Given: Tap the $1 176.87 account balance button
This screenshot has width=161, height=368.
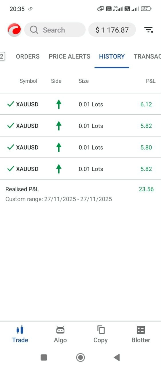Looking at the screenshot, I should click(x=112, y=30).
